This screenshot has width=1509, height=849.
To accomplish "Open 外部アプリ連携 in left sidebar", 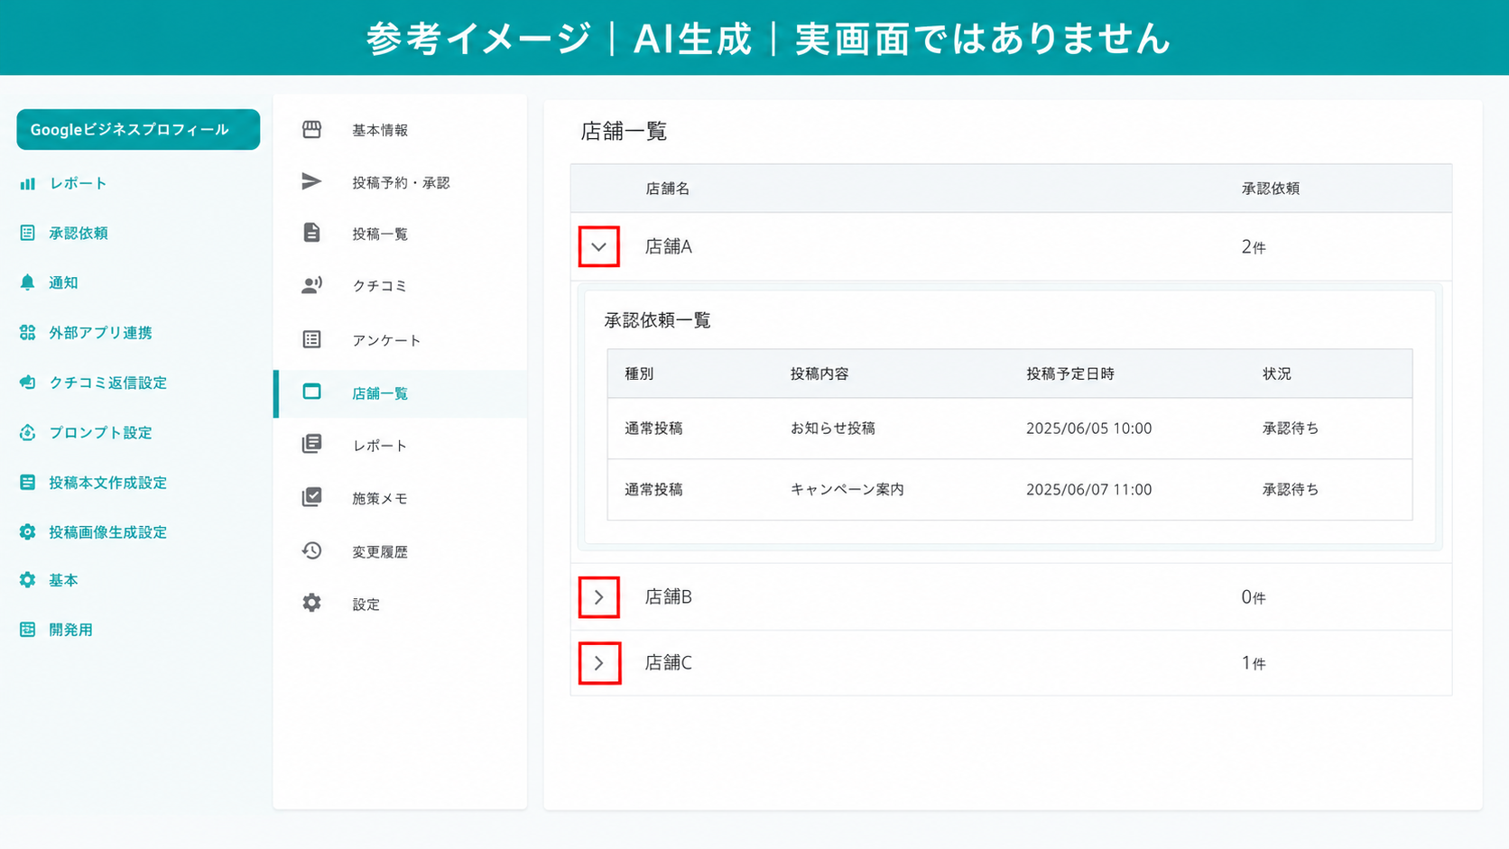I will tap(100, 332).
